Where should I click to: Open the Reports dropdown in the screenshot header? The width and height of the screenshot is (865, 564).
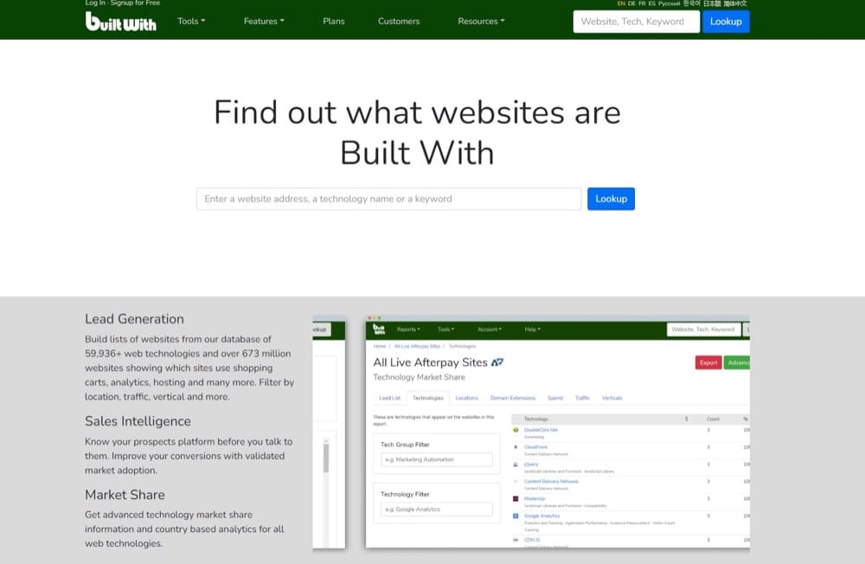pos(408,330)
